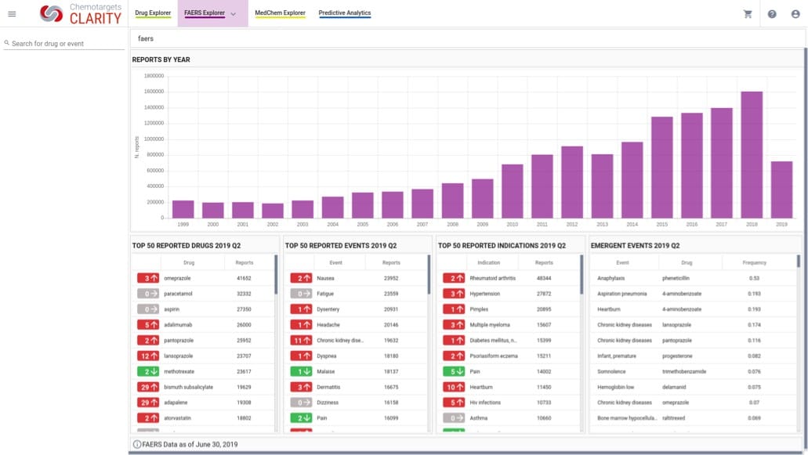808x455 pixels.
Task: Click the Dizziness event row
Action: 356,403
